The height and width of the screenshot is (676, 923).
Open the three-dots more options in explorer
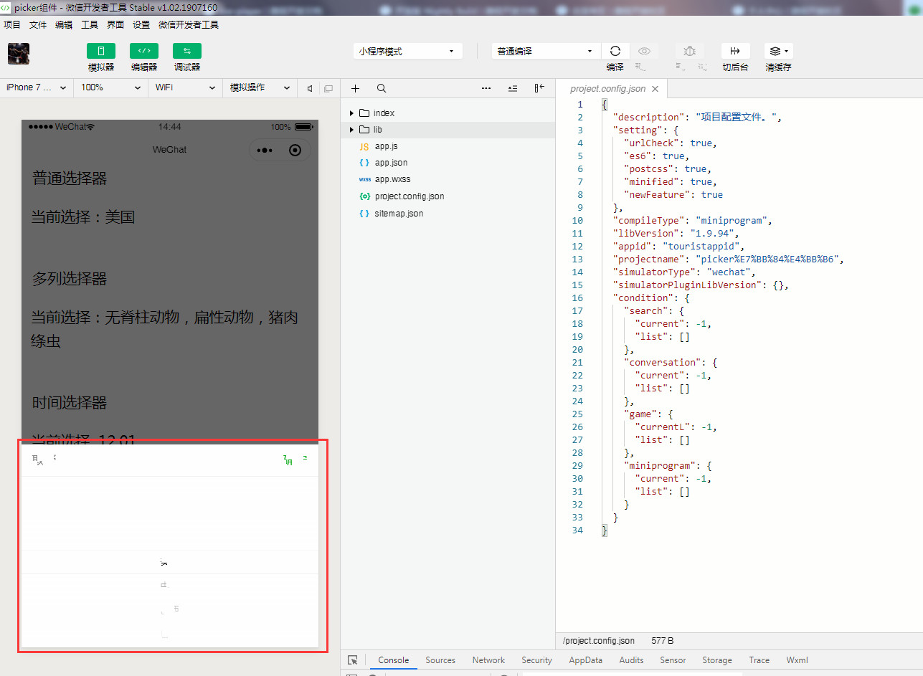point(486,88)
